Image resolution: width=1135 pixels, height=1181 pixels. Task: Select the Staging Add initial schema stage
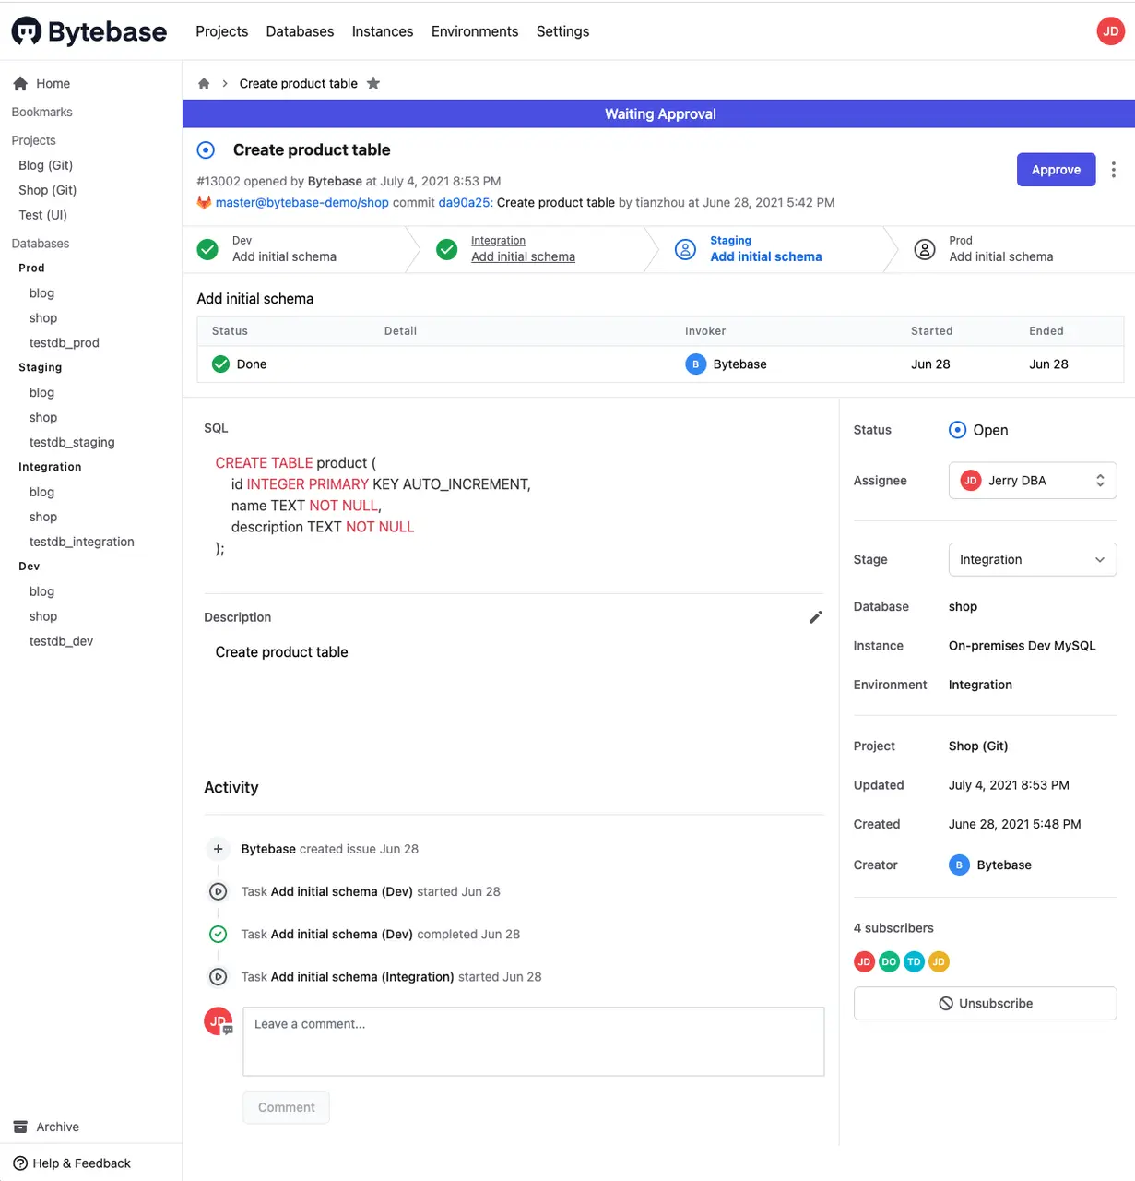pos(765,249)
